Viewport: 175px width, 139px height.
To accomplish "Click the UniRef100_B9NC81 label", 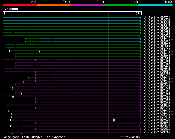I will click(157, 99).
